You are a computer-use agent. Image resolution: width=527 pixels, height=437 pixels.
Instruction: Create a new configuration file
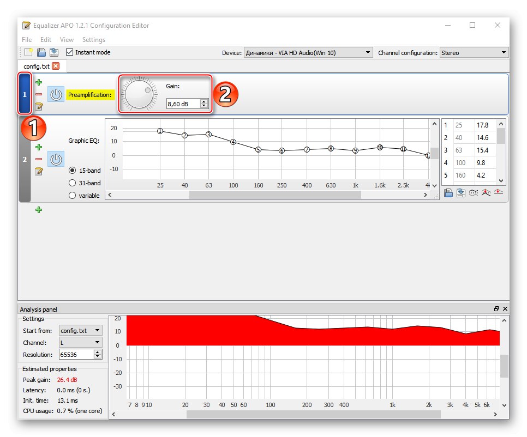(29, 52)
